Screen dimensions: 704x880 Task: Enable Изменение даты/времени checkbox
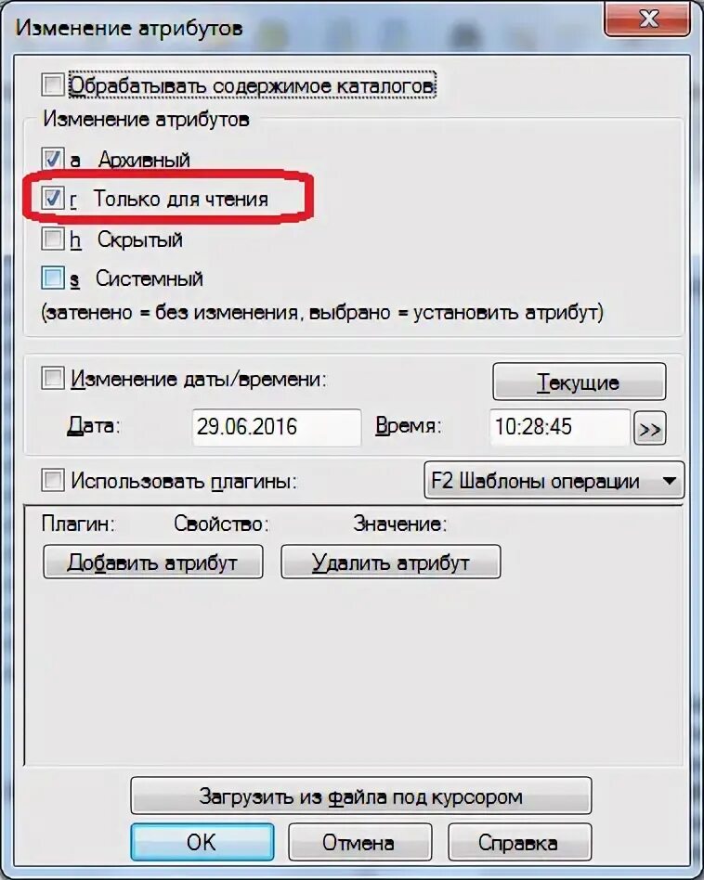click(x=53, y=378)
